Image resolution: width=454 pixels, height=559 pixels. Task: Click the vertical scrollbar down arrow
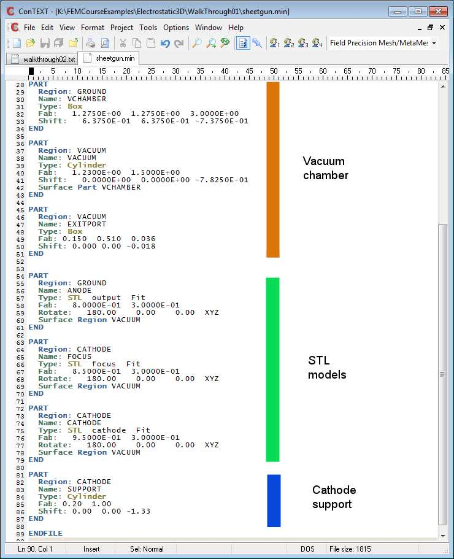point(443,533)
